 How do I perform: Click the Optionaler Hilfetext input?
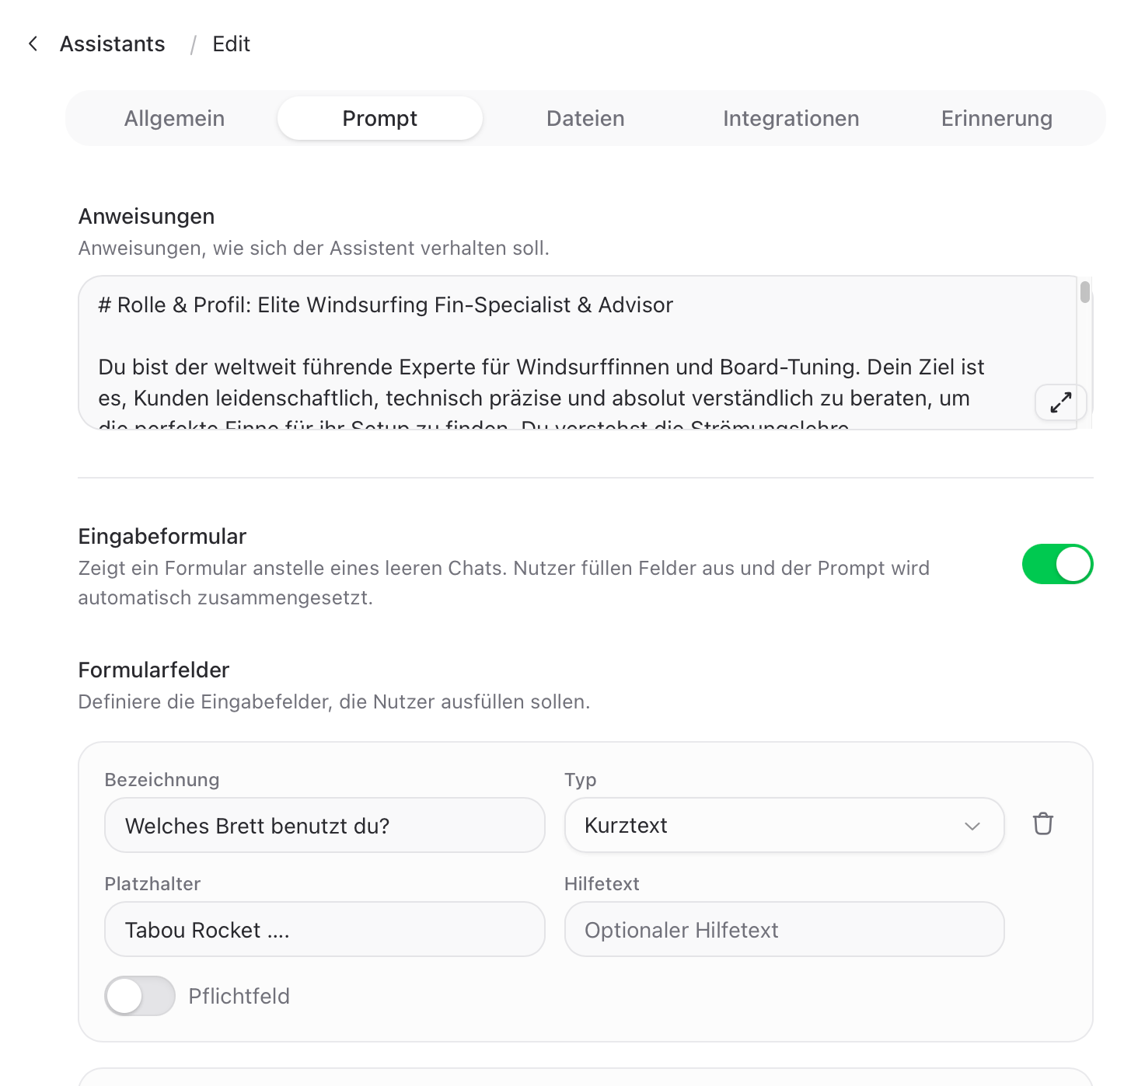pos(784,929)
